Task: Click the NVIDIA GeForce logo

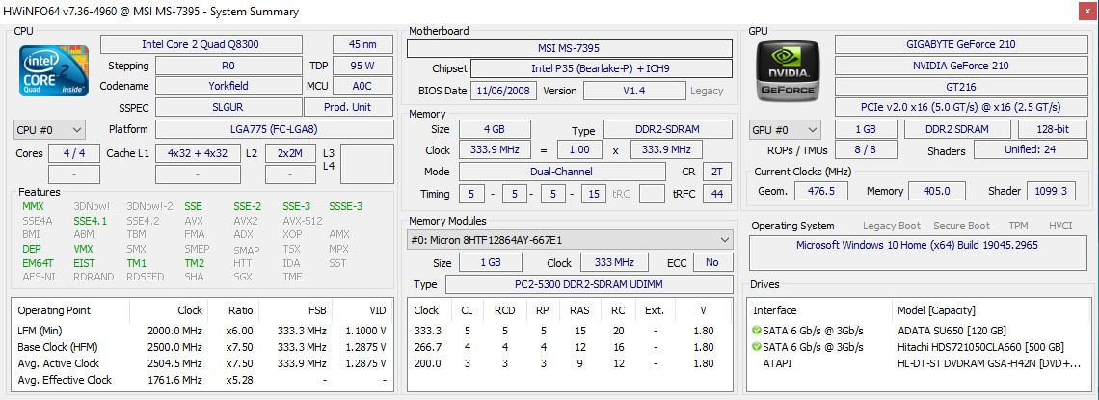Action: click(788, 72)
